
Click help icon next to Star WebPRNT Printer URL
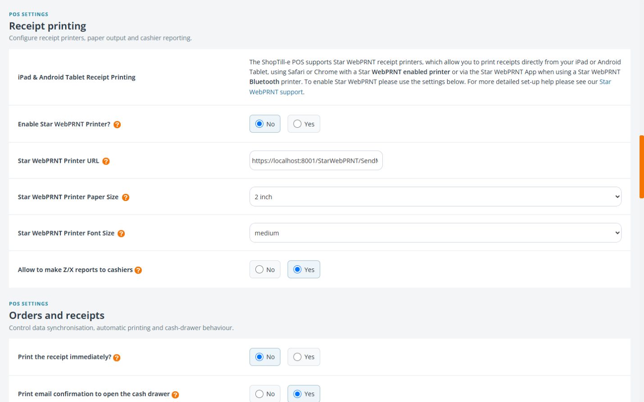(106, 161)
